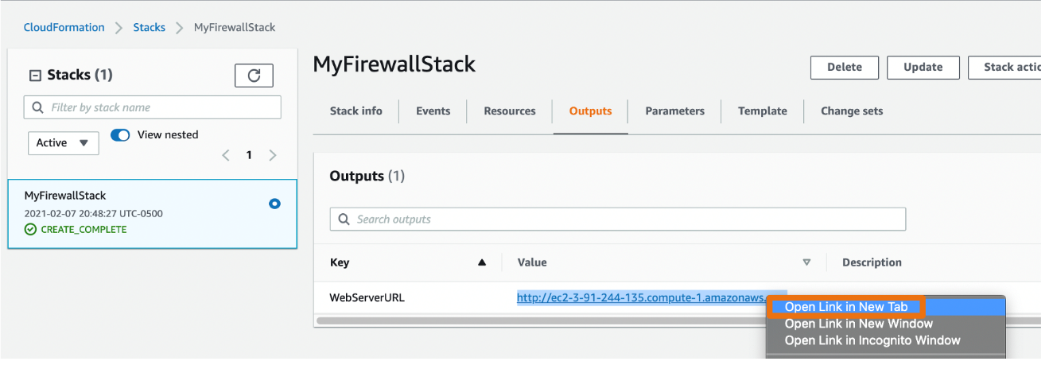
Task: Switch to the Events tab
Action: tap(433, 111)
